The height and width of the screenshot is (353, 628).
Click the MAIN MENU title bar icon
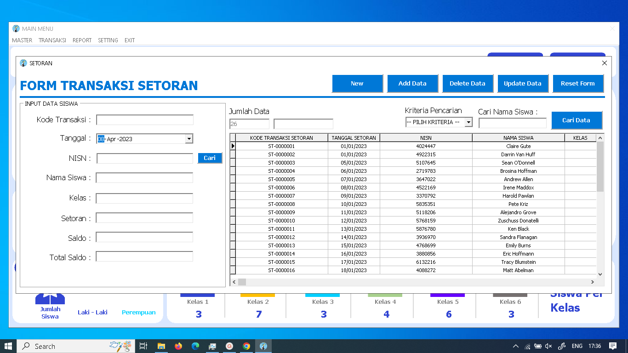click(17, 28)
